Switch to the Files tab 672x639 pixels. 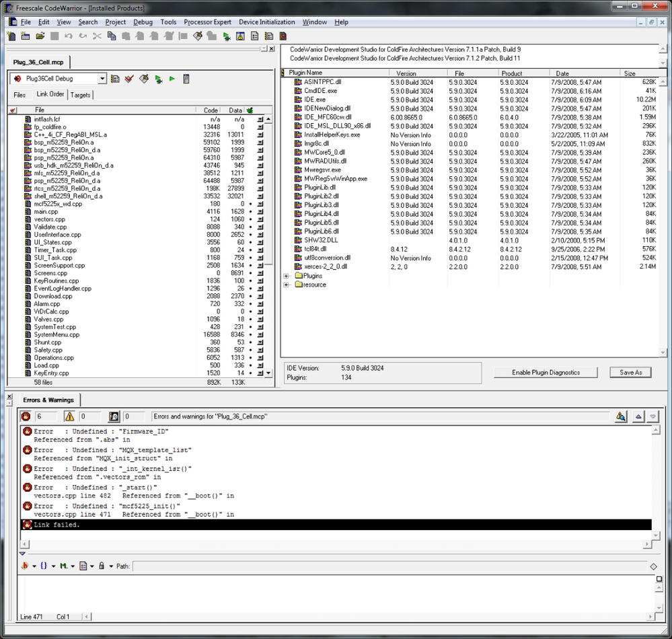pos(20,95)
